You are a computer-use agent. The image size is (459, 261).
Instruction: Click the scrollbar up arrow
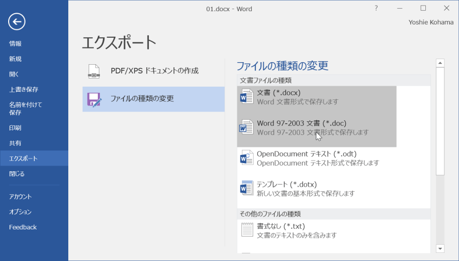440,63
